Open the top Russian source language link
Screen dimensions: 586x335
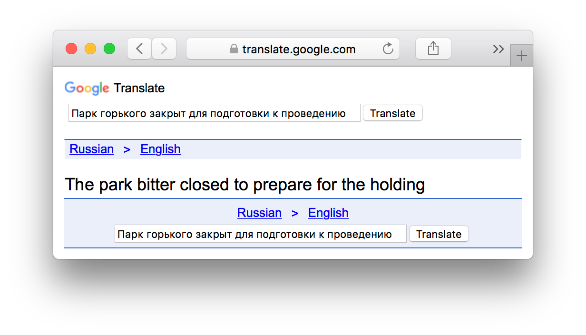coord(92,149)
